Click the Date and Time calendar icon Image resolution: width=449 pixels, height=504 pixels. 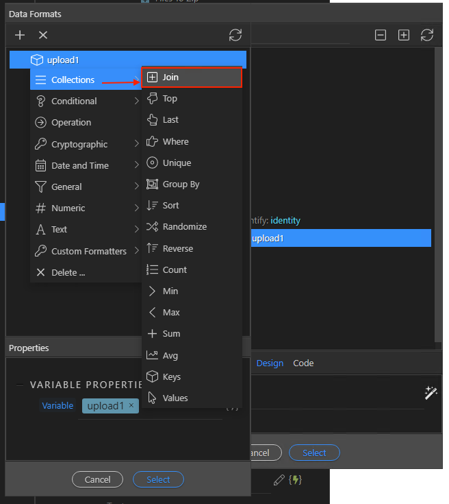click(x=40, y=165)
